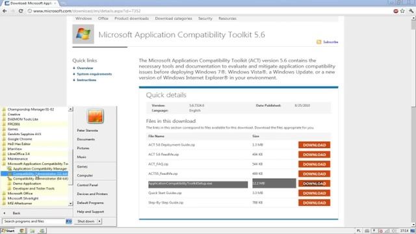
Task: Open Computer from the Start menu
Action: (85, 175)
